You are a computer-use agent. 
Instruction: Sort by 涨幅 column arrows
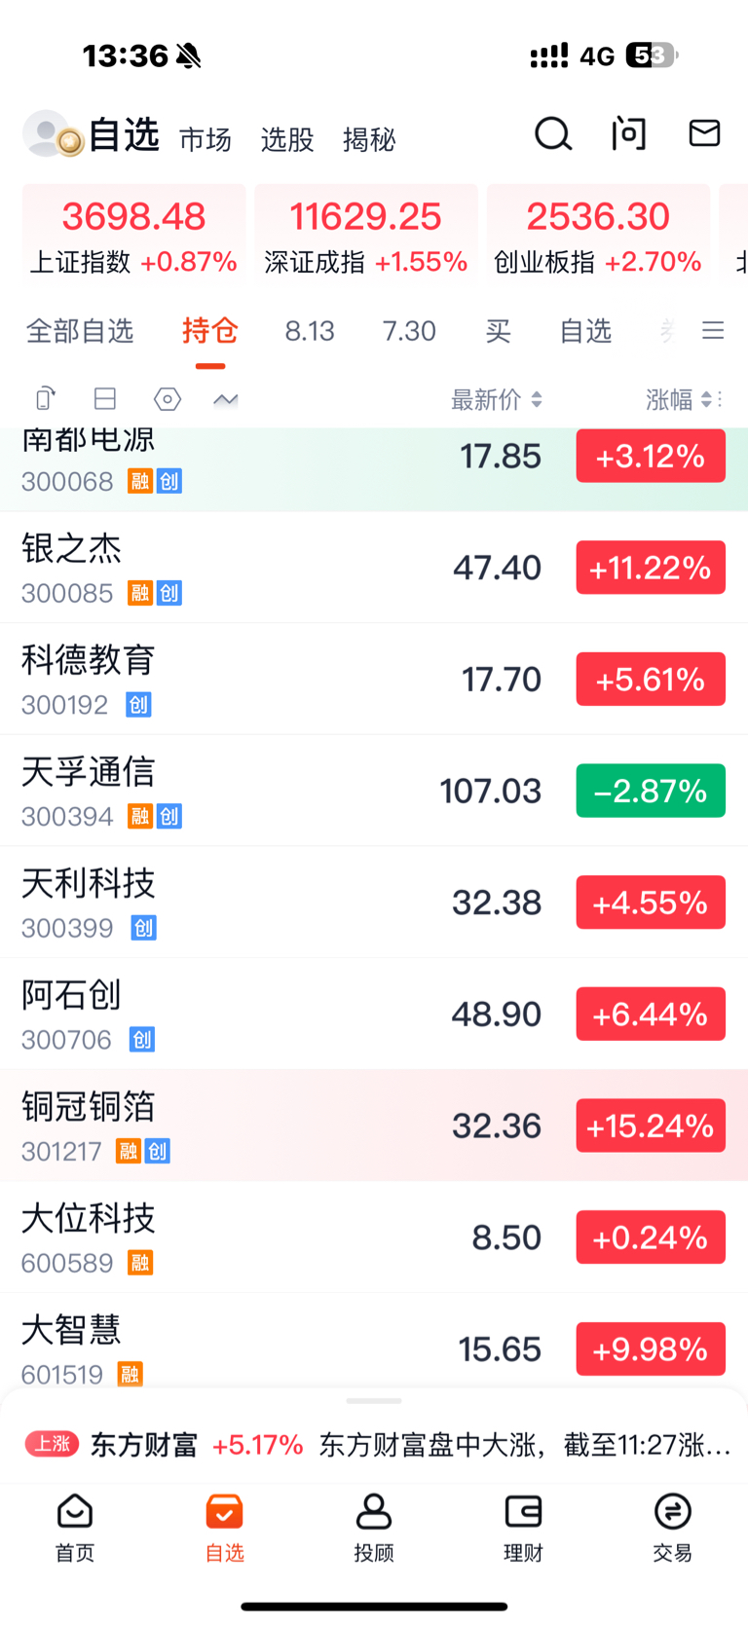pos(706,399)
